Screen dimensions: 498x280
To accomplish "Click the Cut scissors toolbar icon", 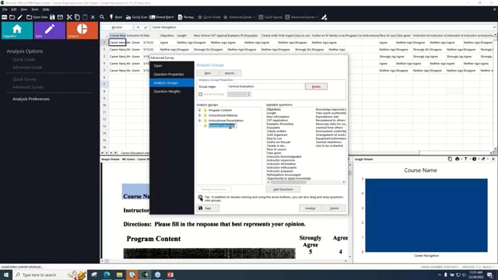I will 69,17.
